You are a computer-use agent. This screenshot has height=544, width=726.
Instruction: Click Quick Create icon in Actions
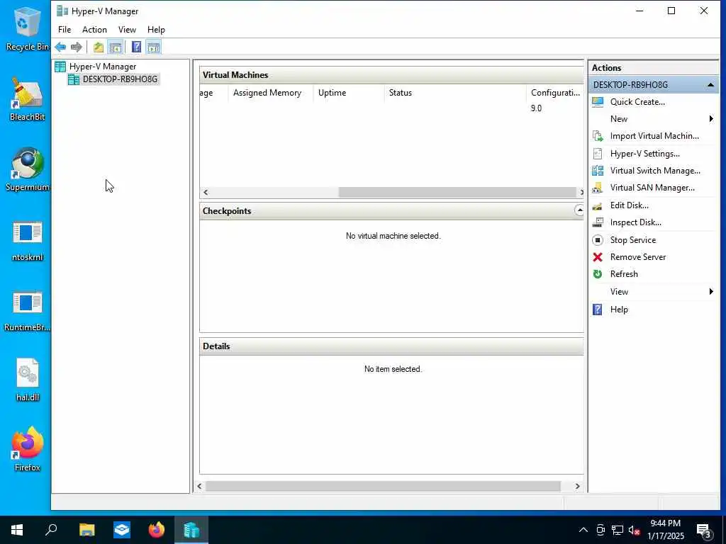[x=598, y=102]
